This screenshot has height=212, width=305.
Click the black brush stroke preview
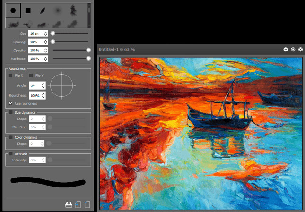click(x=48, y=182)
